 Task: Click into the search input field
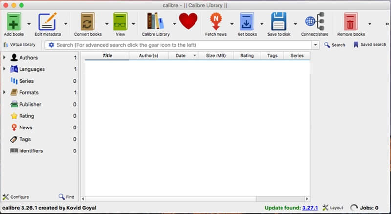[181, 45]
